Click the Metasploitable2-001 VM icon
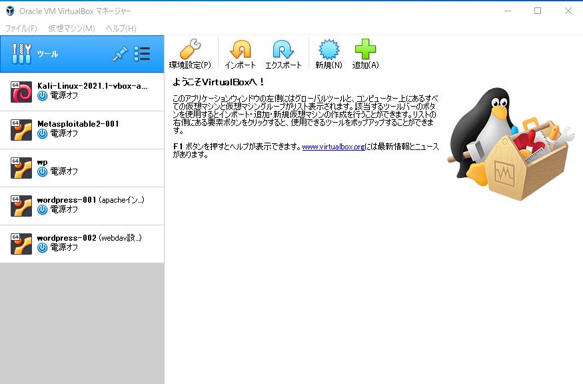Image resolution: width=583 pixels, height=384 pixels. click(20, 129)
